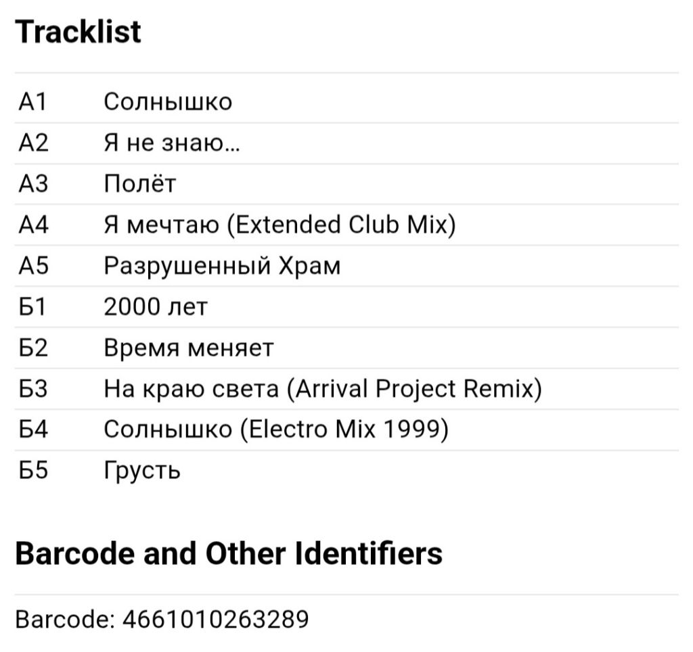Click the Barcode label text
Screen dimensions: 693x652
(x=65, y=619)
